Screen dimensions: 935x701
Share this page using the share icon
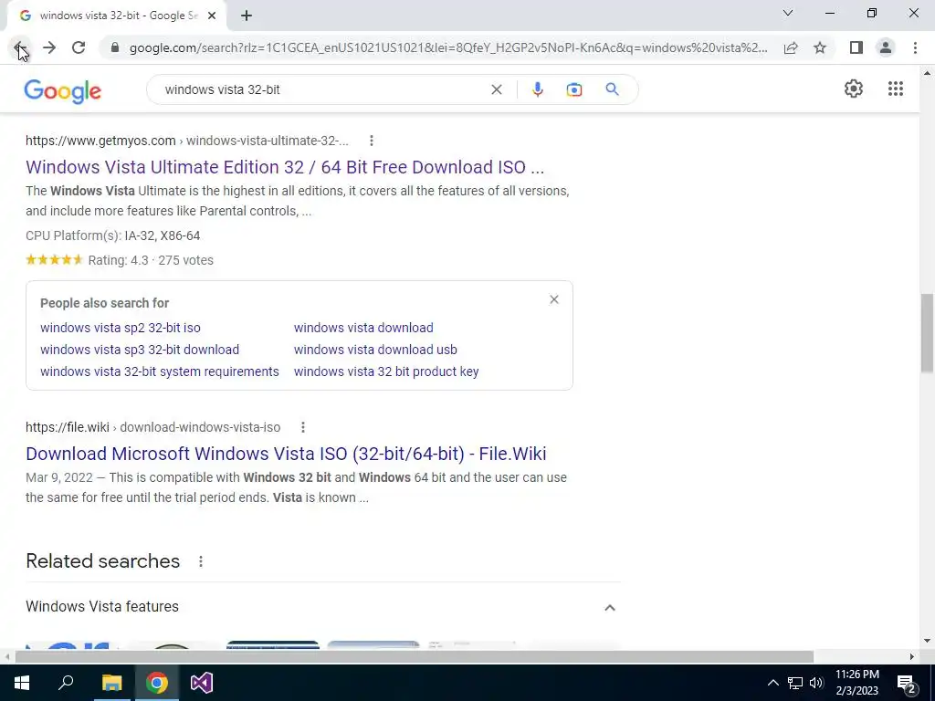click(791, 47)
